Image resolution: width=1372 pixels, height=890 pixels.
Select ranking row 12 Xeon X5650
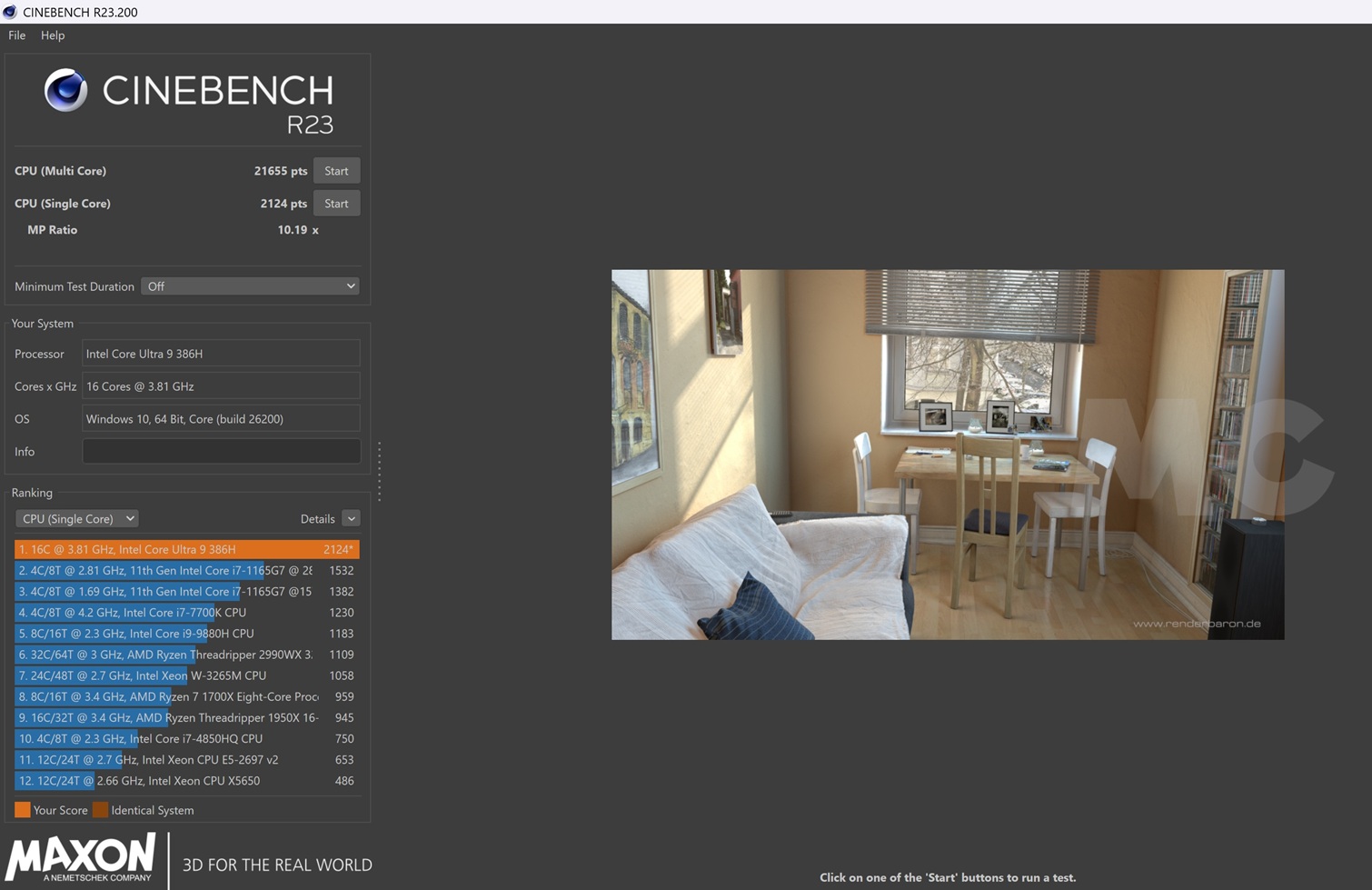point(187,780)
